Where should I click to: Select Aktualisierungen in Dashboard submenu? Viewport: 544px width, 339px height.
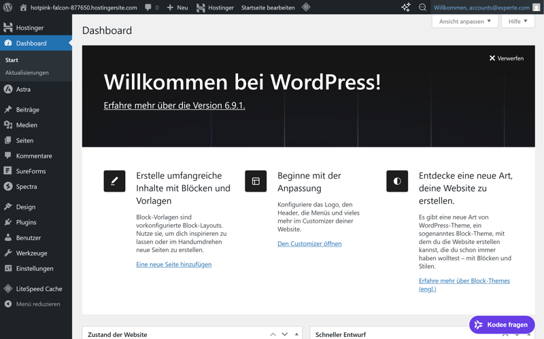[27, 73]
